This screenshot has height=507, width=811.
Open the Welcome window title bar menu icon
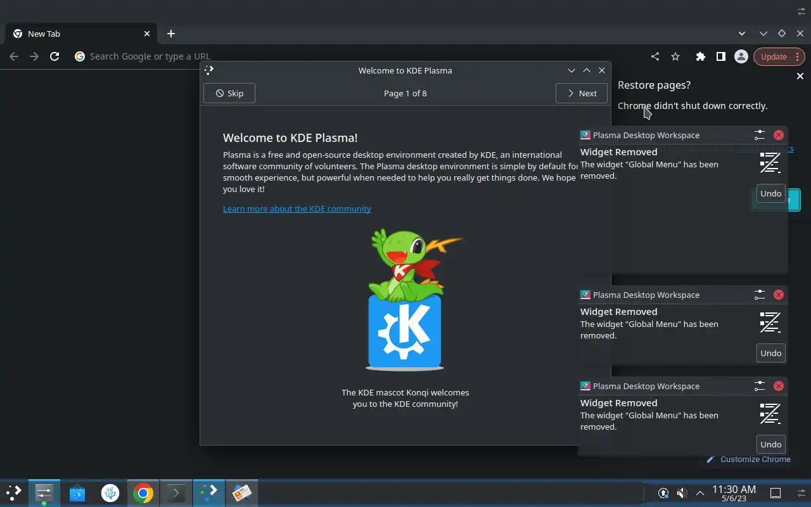(210, 70)
